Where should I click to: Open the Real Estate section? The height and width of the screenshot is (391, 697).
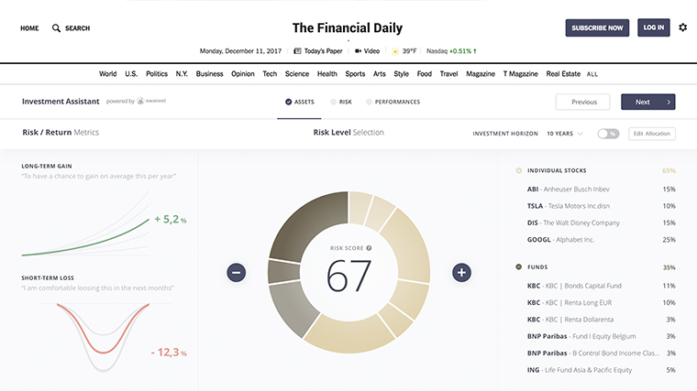563,73
